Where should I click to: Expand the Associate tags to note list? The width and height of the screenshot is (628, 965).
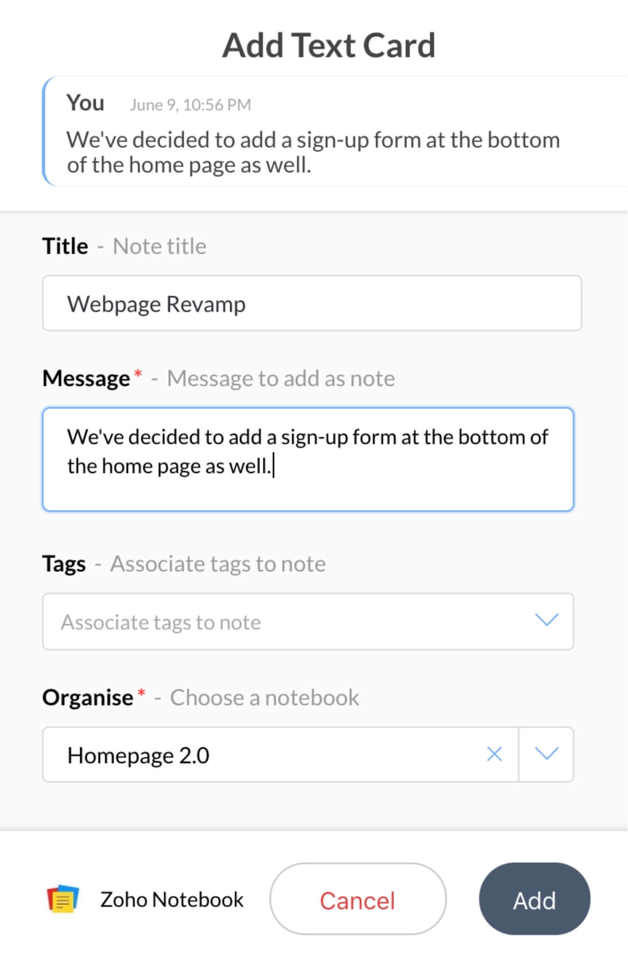(x=546, y=620)
